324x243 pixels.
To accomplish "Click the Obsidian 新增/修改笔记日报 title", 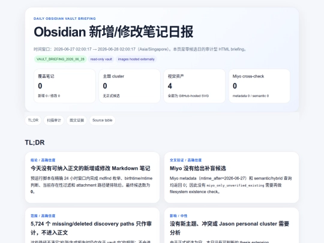I will (113, 32).
